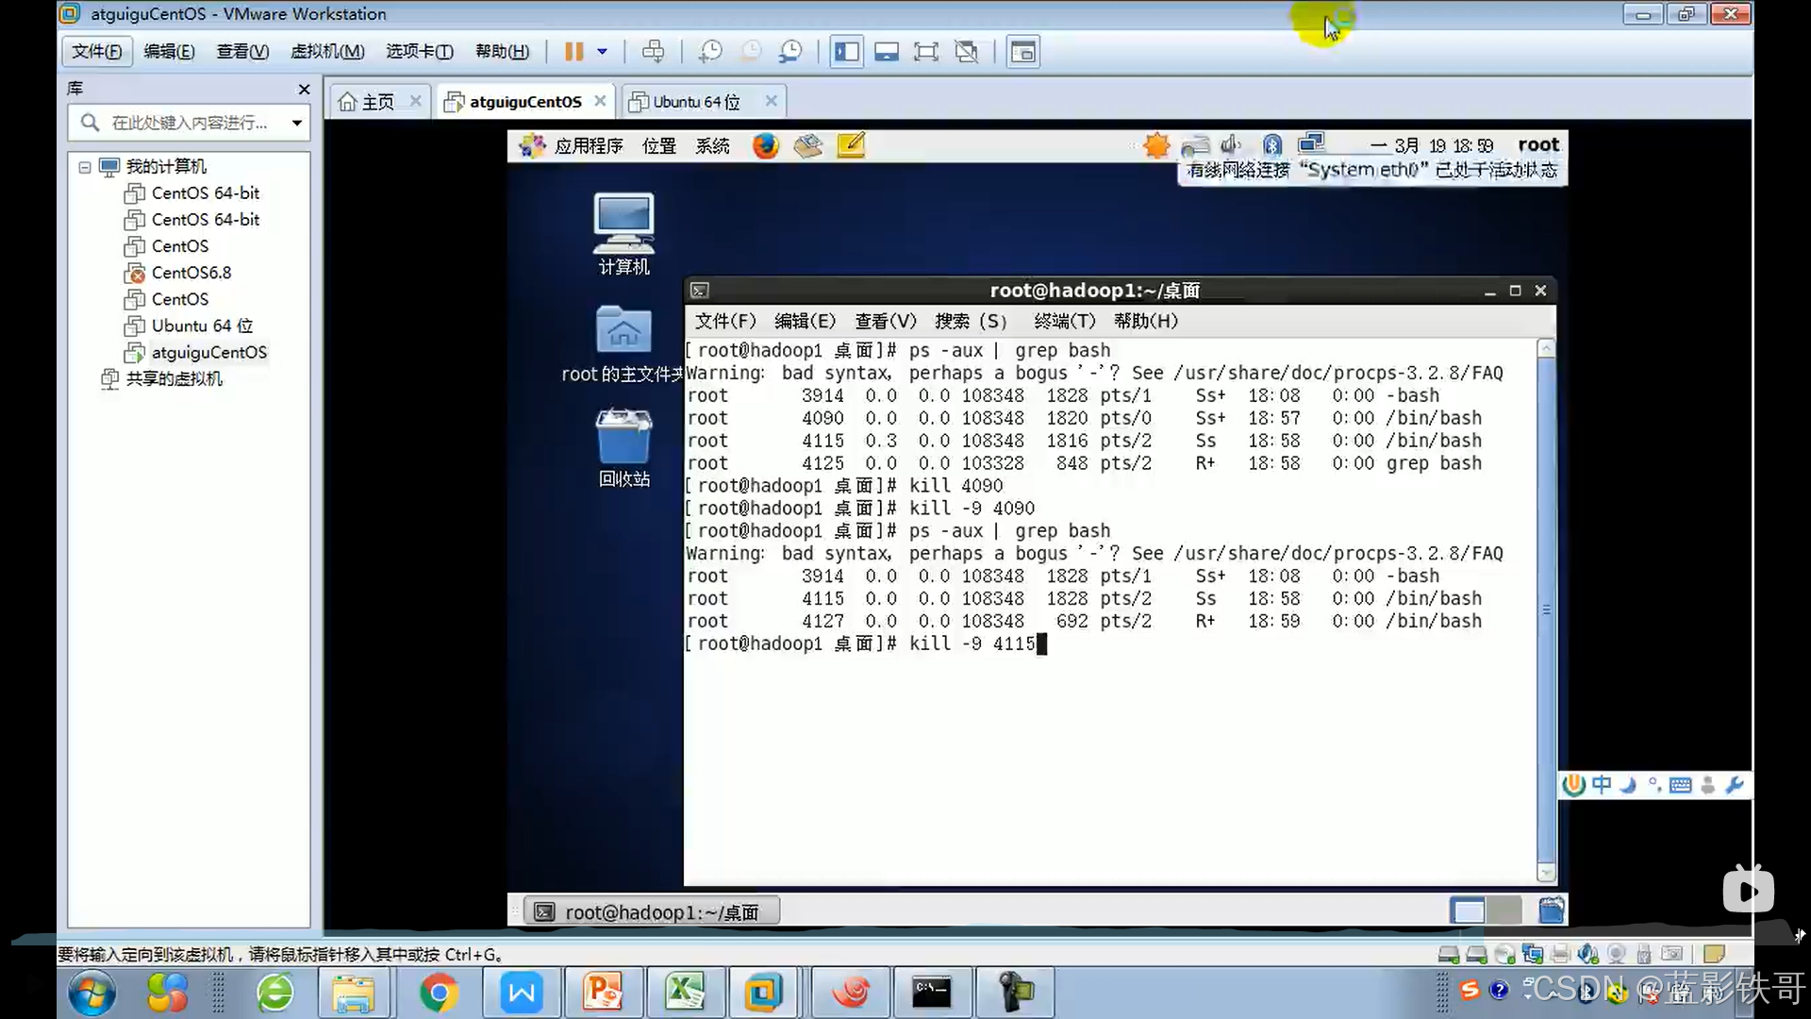Open Excel from the Windows taskbar
The height and width of the screenshot is (1019, 1811).
pyautogui.click(x=685, y=993)
